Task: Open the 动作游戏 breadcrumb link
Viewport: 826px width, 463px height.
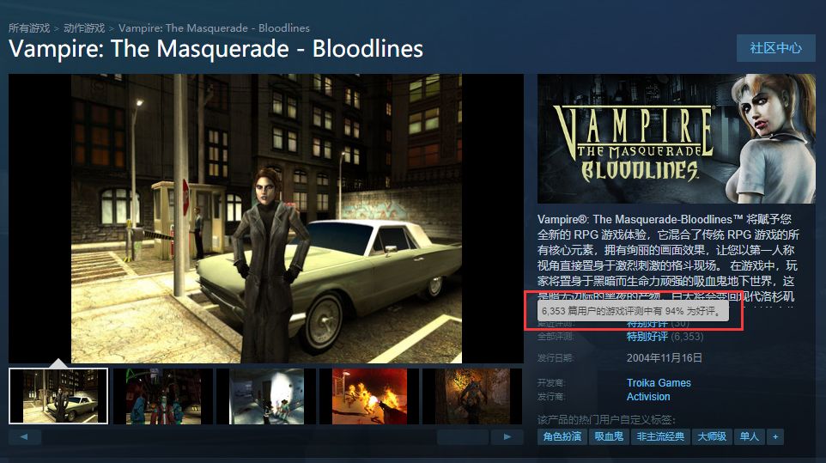Action: click(84, 27)
